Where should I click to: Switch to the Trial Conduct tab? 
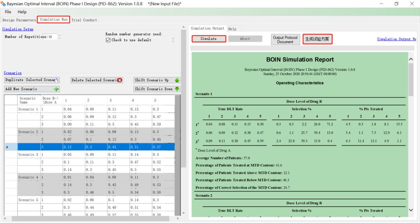(x=84, y=20)
